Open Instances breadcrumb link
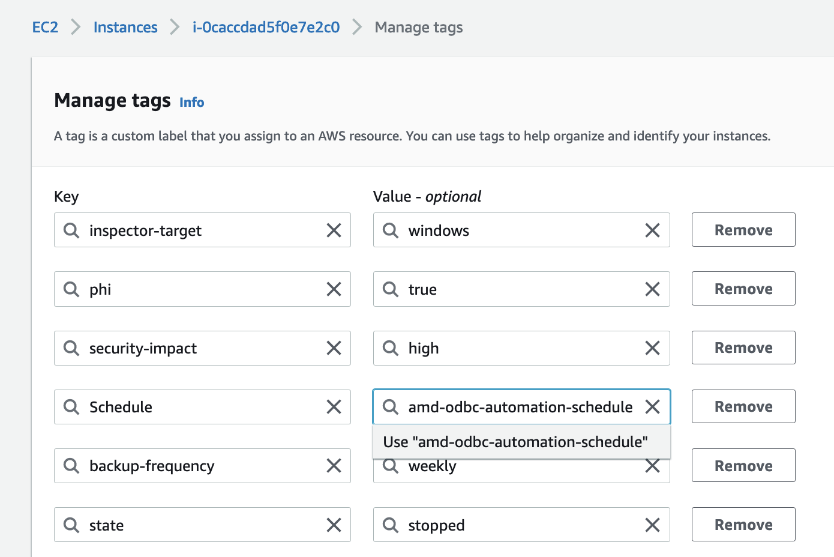 tap(125, 28)
